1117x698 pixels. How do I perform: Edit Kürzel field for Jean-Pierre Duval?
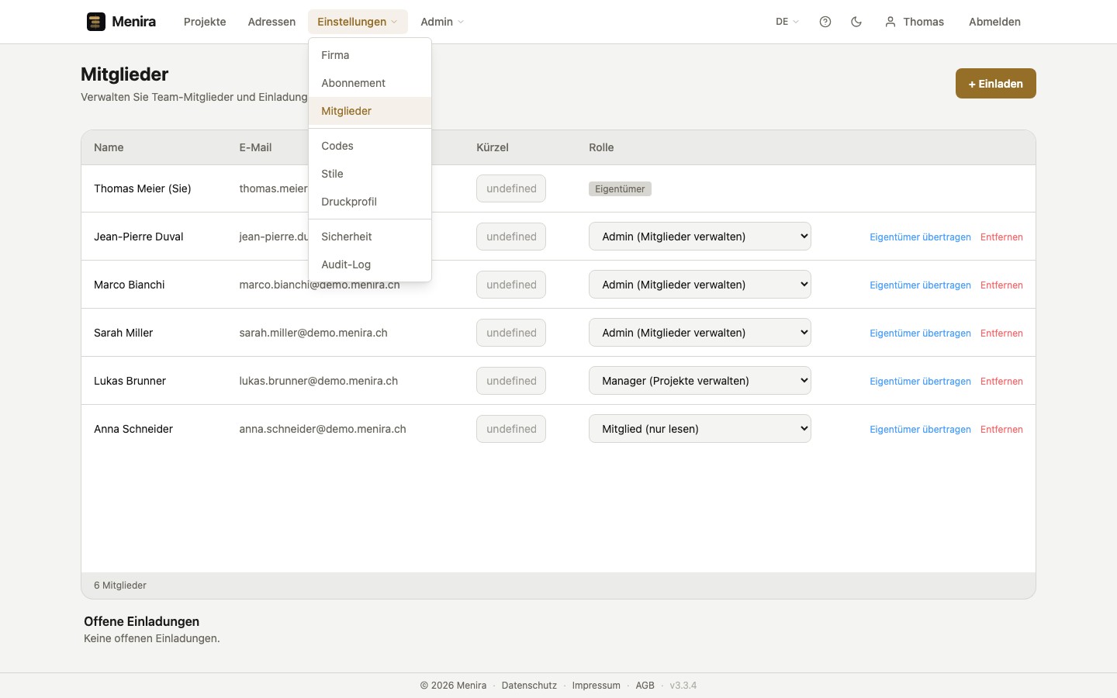pos(511,237)
